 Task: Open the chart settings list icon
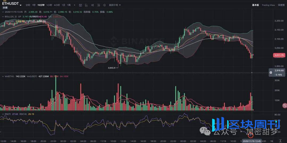point(99,5)
